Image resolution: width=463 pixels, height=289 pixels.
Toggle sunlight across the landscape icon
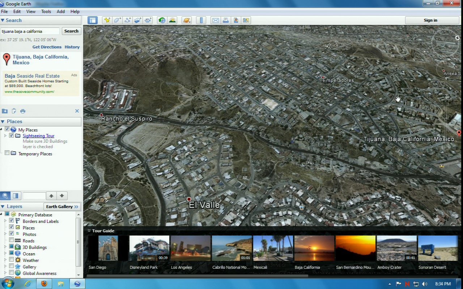(x=172, y=20)
